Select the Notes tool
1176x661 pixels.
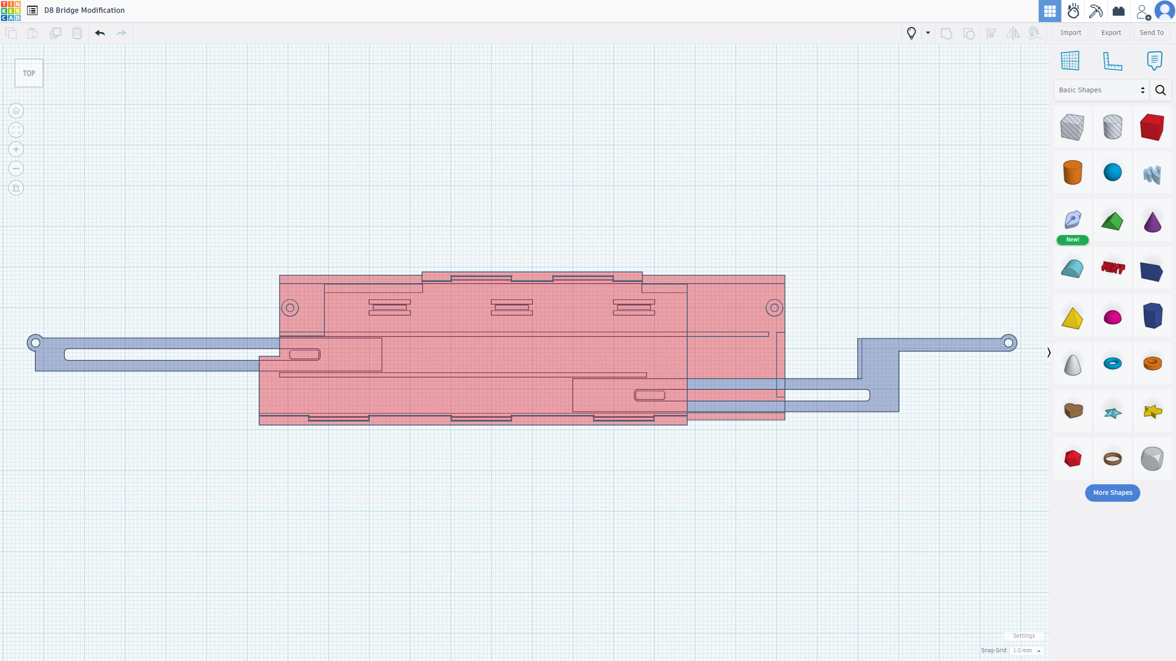[1154, 61]
